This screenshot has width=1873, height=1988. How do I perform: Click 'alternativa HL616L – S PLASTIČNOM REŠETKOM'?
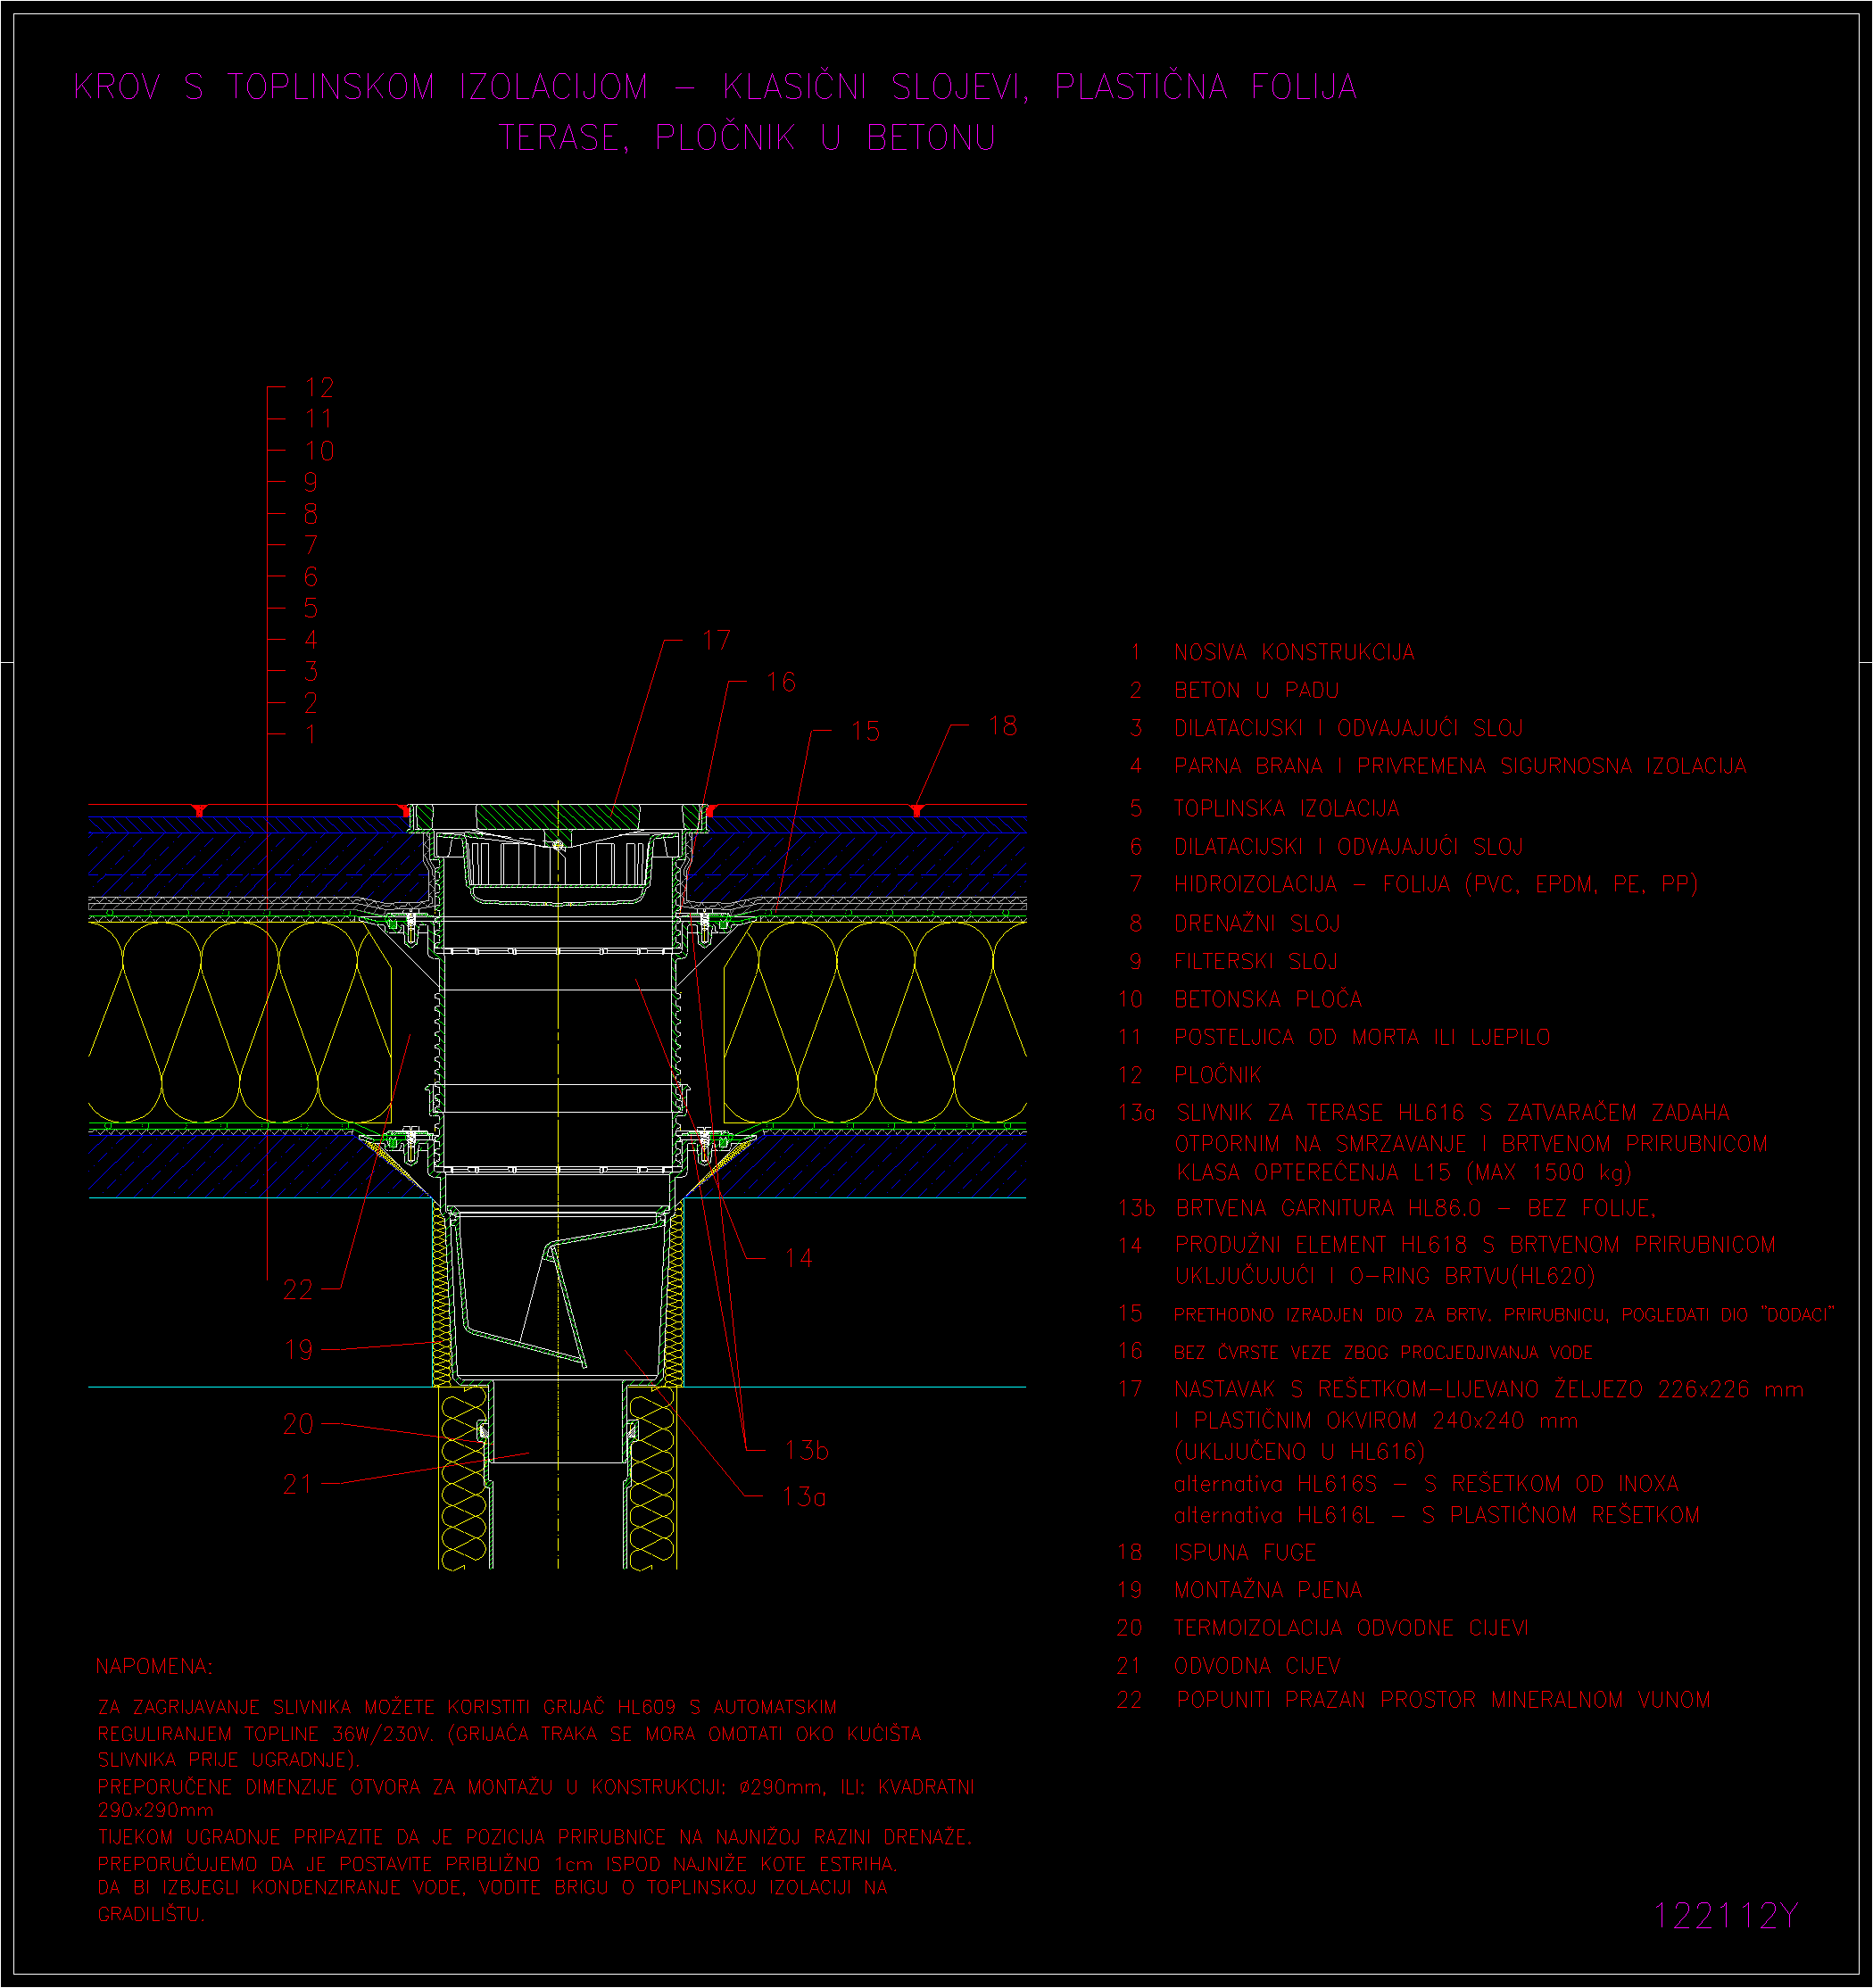tap(1436, 1515)
